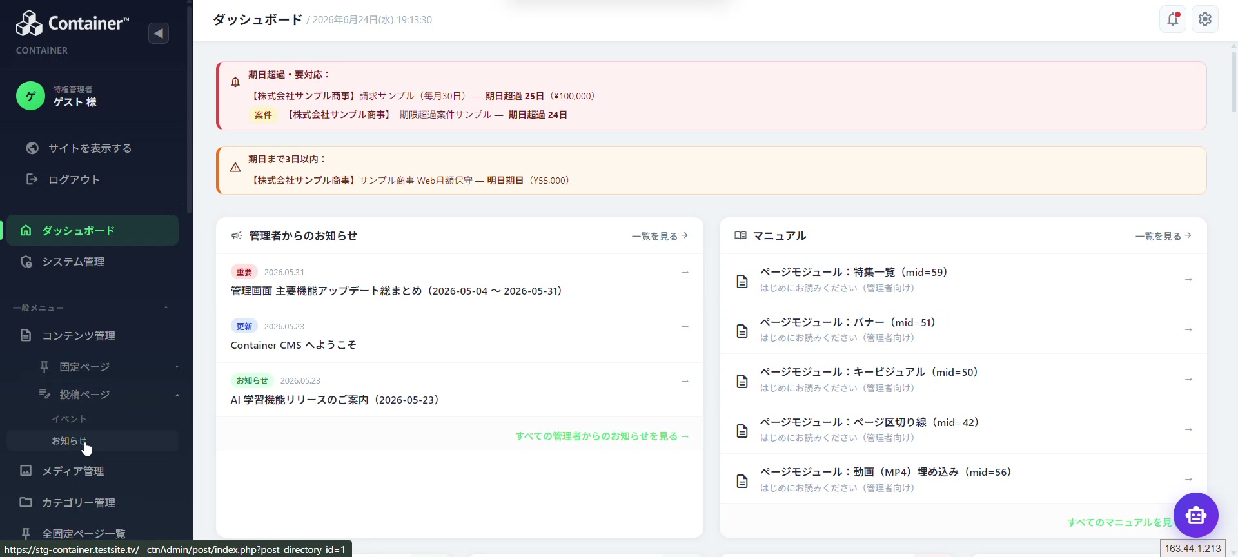Open Container CMS へようこそ notice
The height and width of the screenshot is (557, 1238).
coord(459,336)
